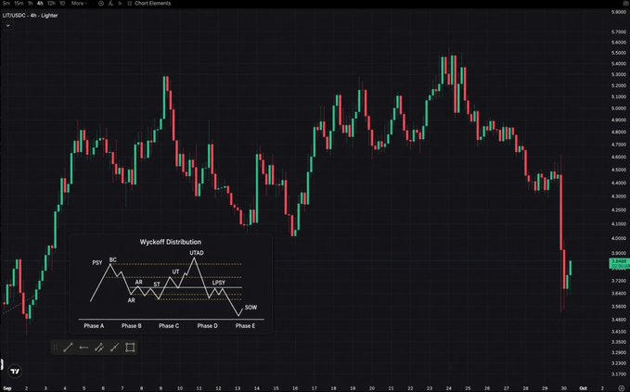The height and width of the screenshot is (392, 630).
Task: Select the horizontal ray drawing tool
Action: [84, 348]
